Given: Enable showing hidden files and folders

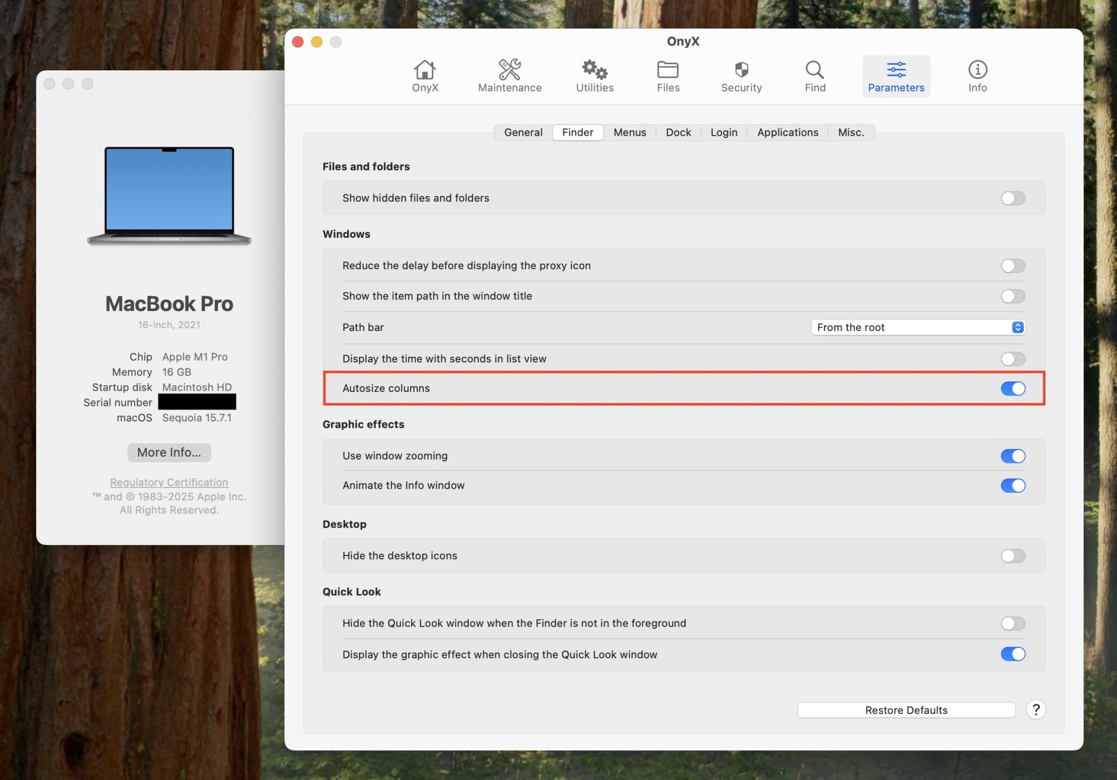Looking at the screenshot, I should [1012, 198].
